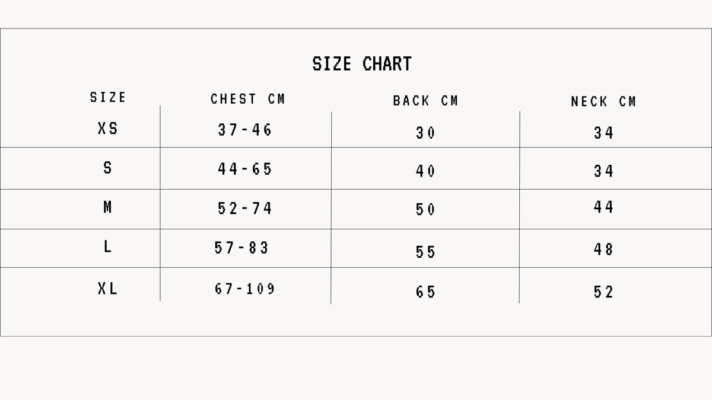Screen dimensions: 712x400
Task: Click the XL size row label
Action: (107, 289)
